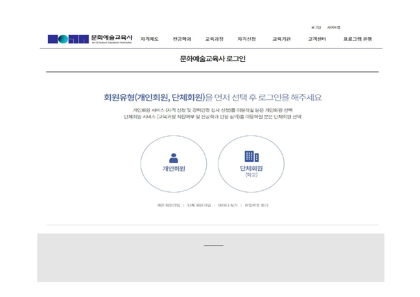
Task: Click the colorful logo graphic in the header
Action: (68, 39)
